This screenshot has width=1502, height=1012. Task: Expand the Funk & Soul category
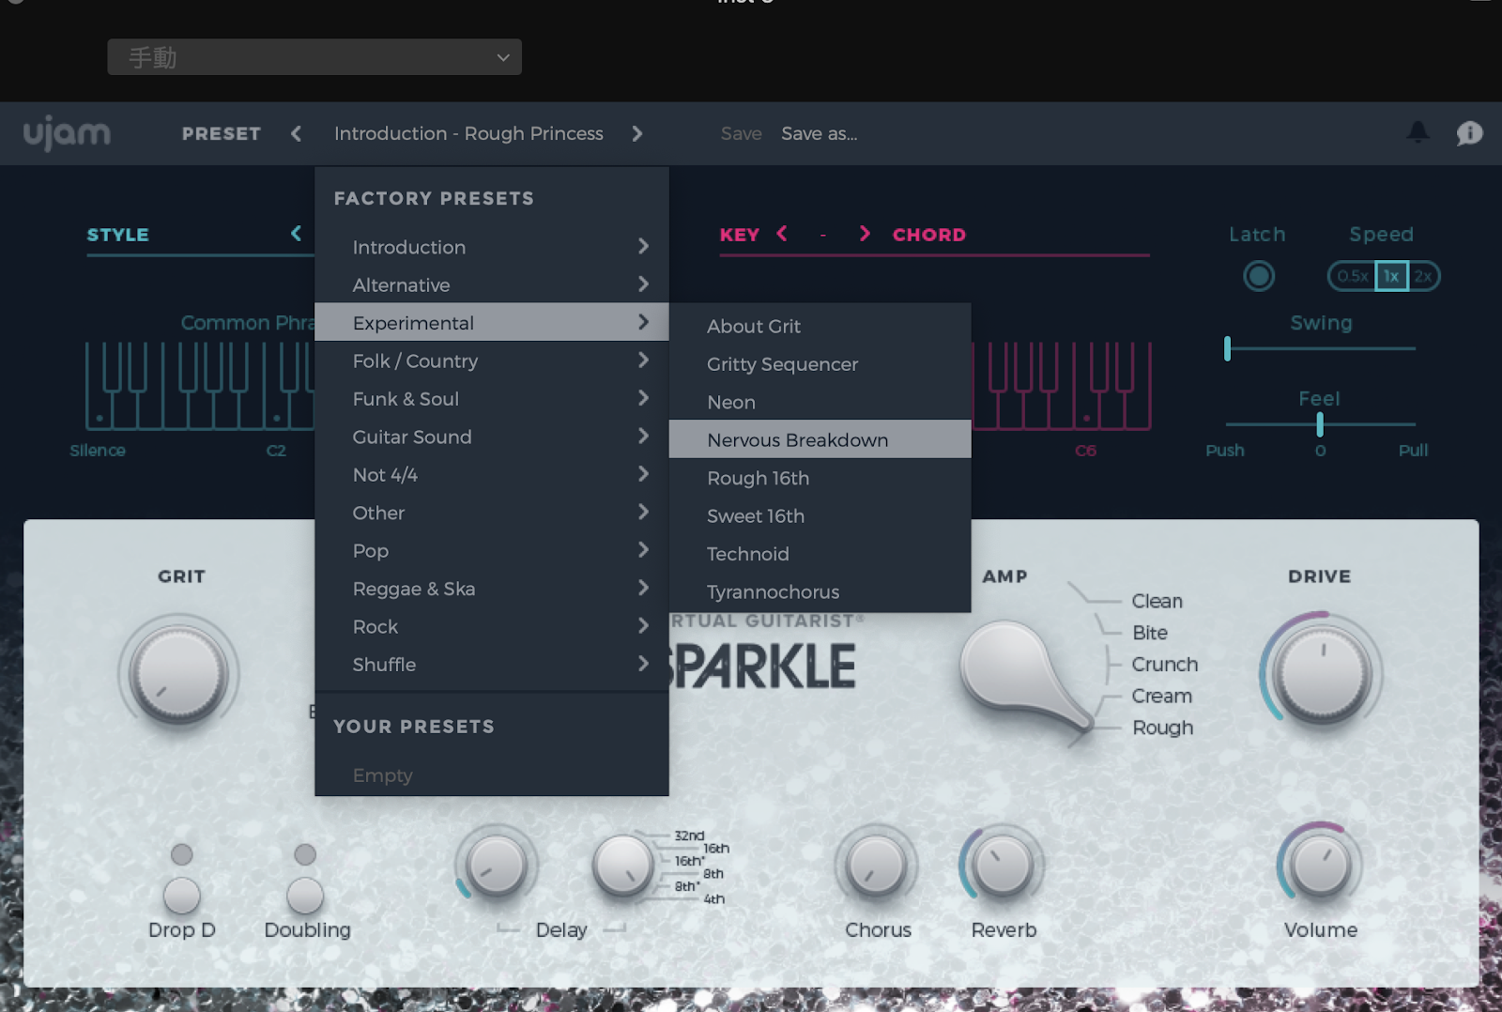pos(492,399)
